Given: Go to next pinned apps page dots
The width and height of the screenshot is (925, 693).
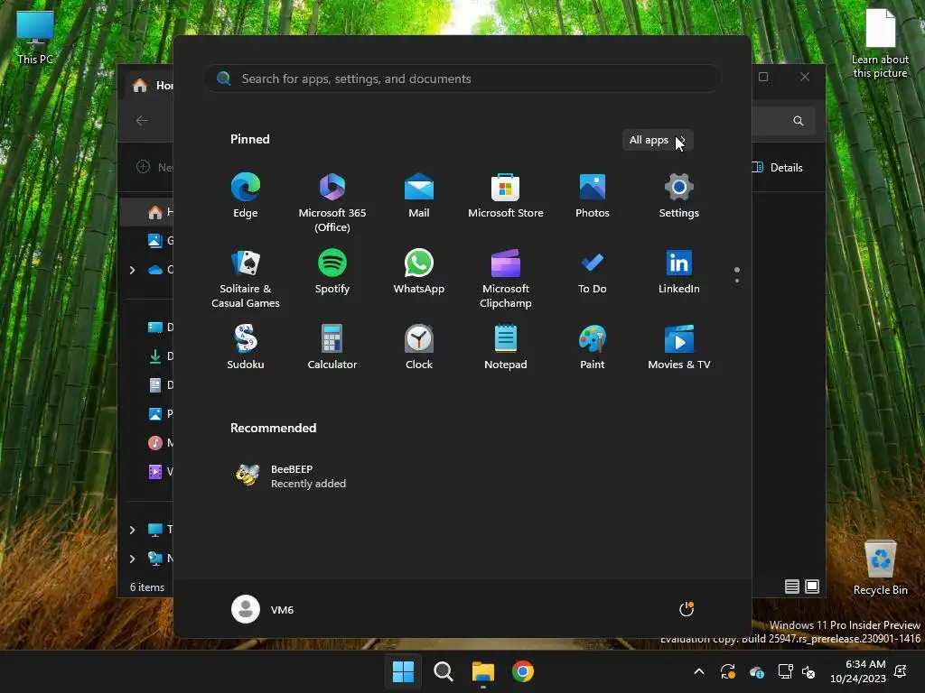Looking at the screenshot, I should pyautogui.click(x=737, y=275).
